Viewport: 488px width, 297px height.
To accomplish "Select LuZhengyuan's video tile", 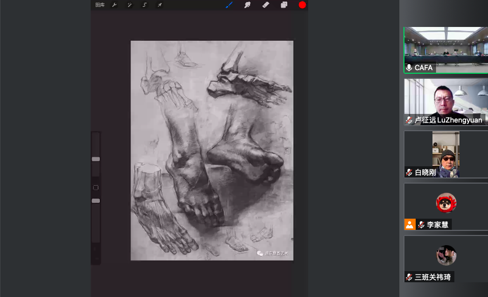I will click(446, 102).
